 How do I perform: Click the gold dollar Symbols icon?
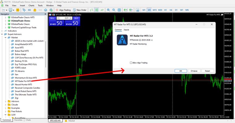(18, 10)
